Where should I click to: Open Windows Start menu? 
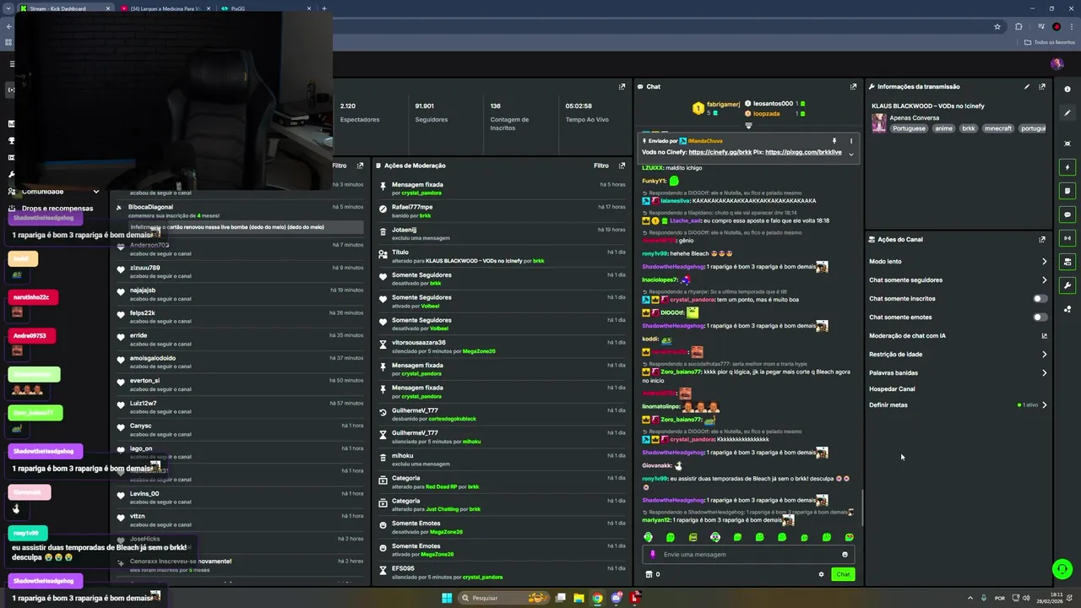point(447,598)
